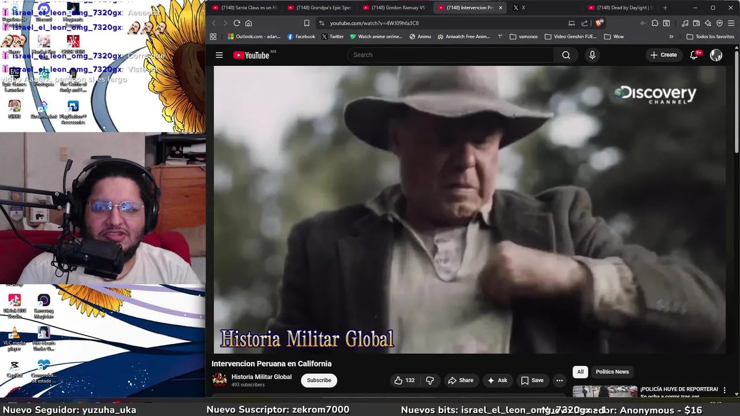
Task: Open the Samsung Magician desktop shortcut
Action: (x=44, y=306)
